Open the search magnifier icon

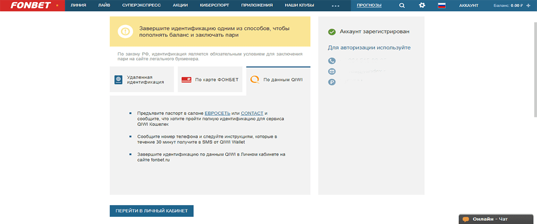tap(402, 5)
